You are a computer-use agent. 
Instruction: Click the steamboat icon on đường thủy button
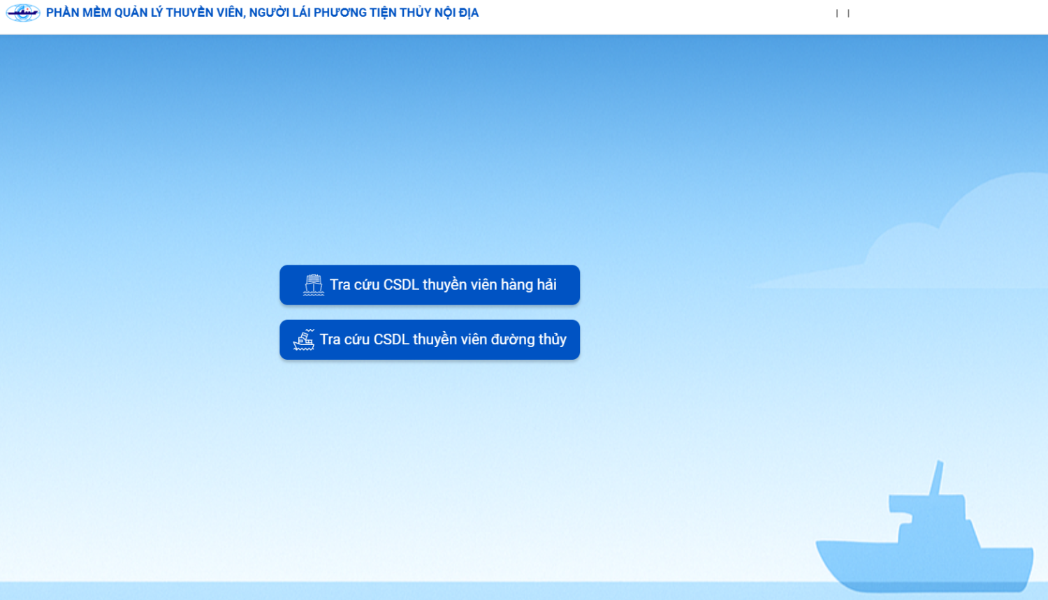tap(304, 340)
